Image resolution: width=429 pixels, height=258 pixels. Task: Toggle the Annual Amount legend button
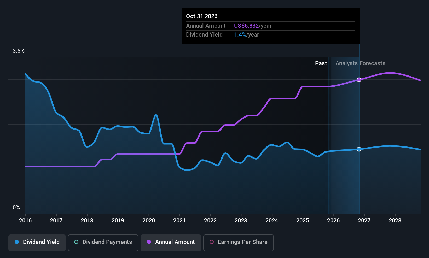point(171,243)
